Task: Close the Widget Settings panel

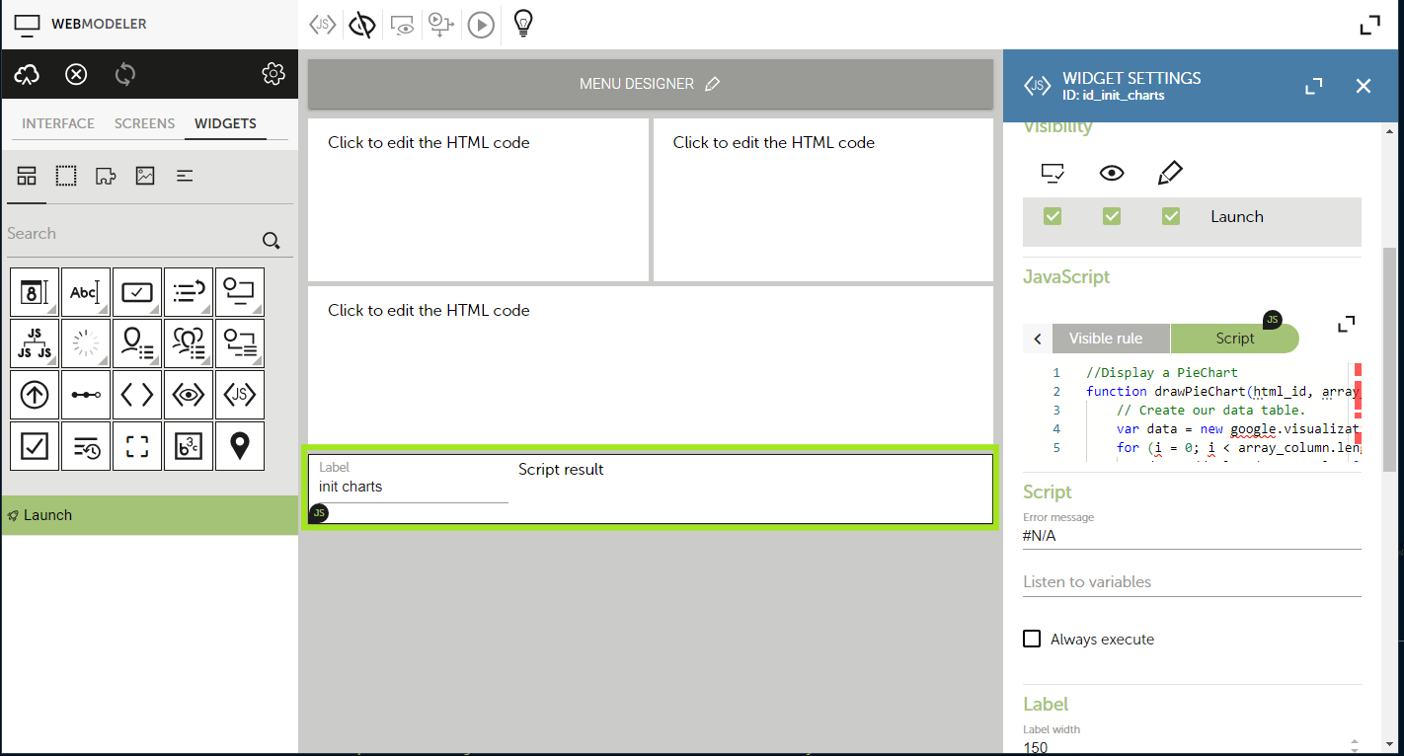Action: [x=1364, y=86]
